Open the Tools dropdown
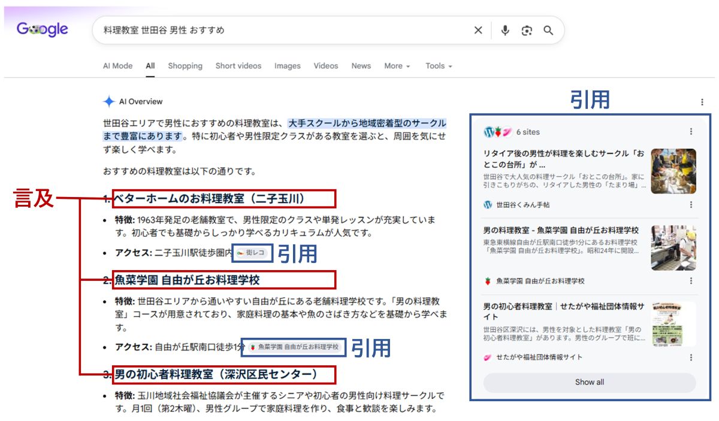 tap(439, 66)
